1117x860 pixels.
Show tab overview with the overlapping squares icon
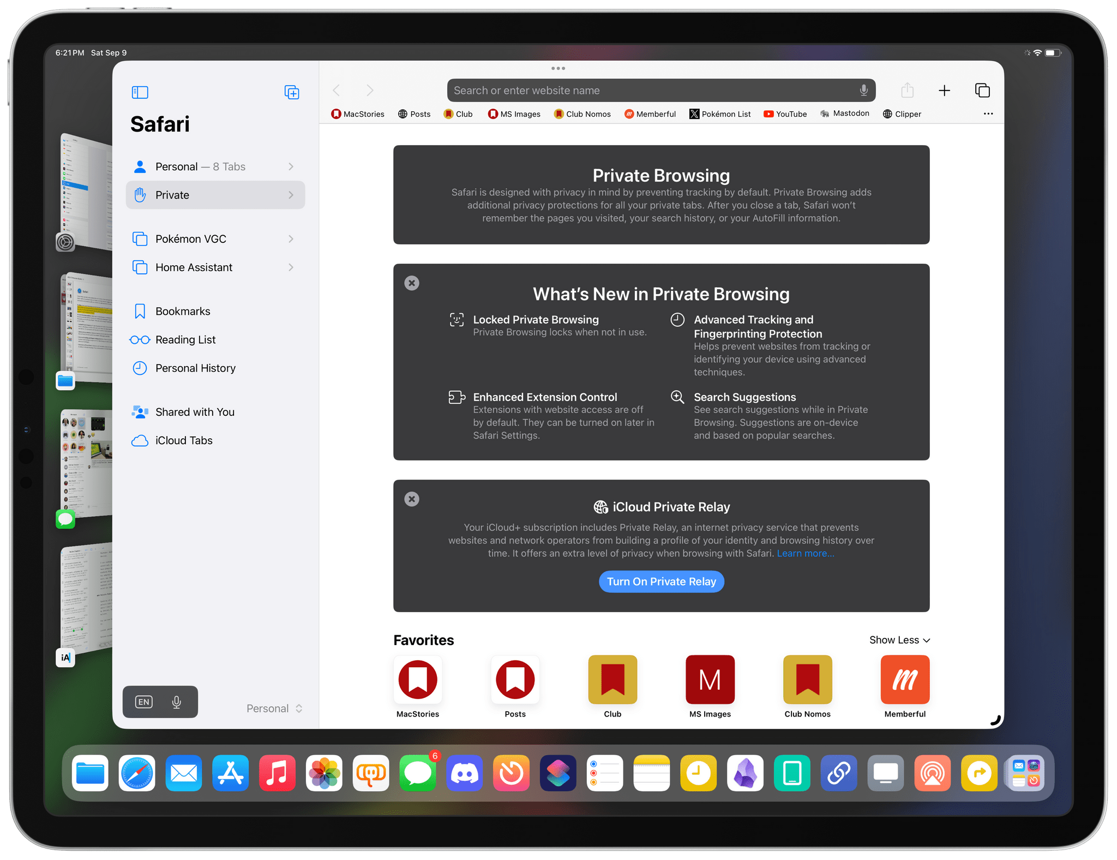click(982, 90)
